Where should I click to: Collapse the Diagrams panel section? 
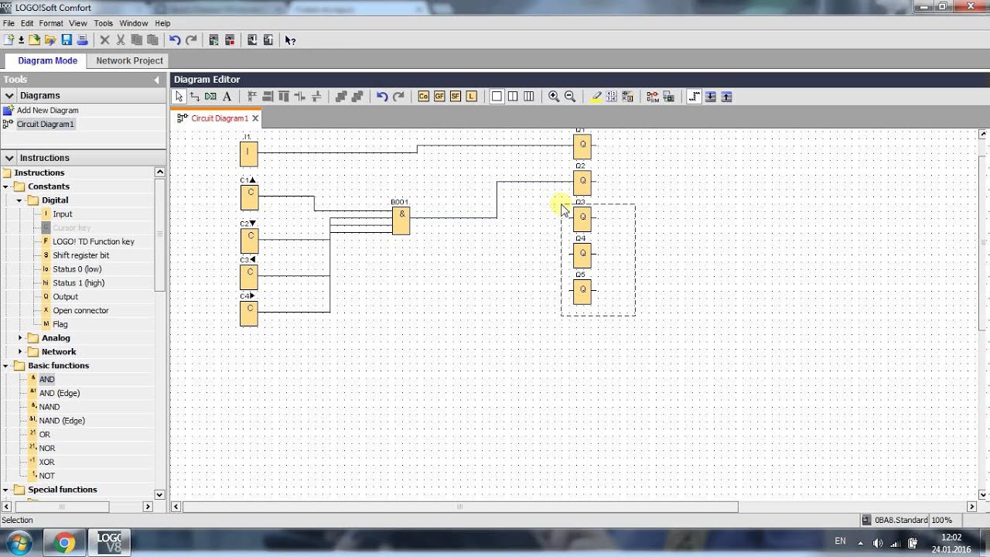coord(9,96)
